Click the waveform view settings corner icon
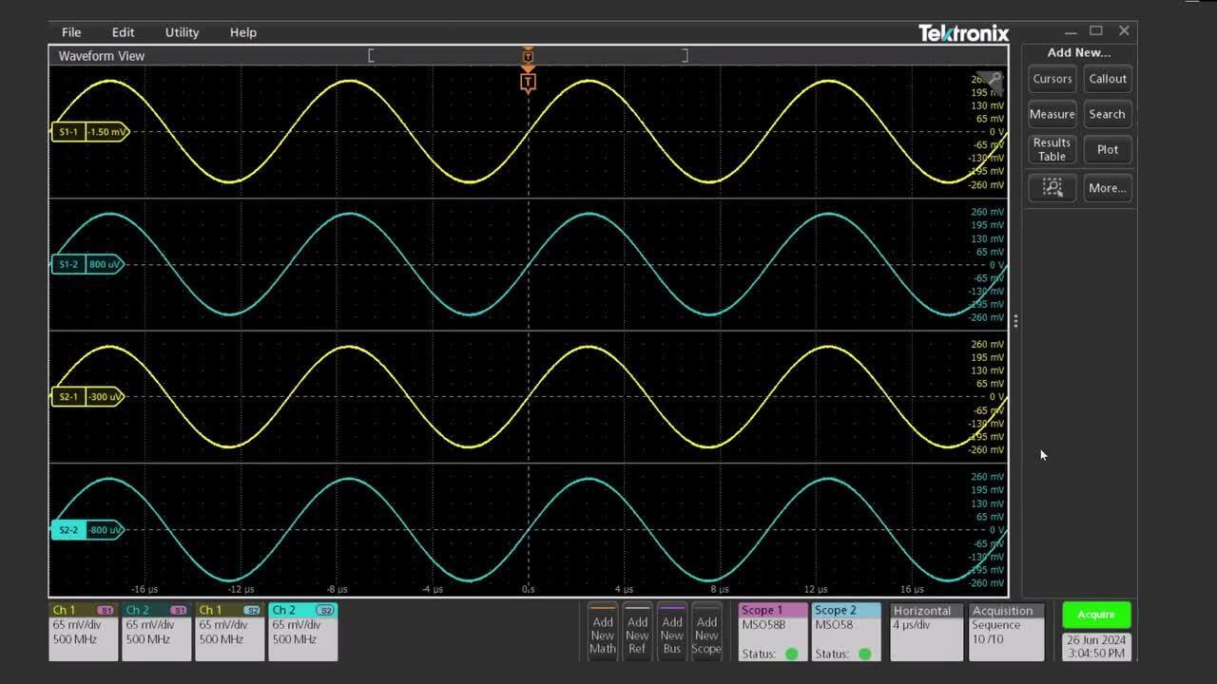 click(995, 80)
